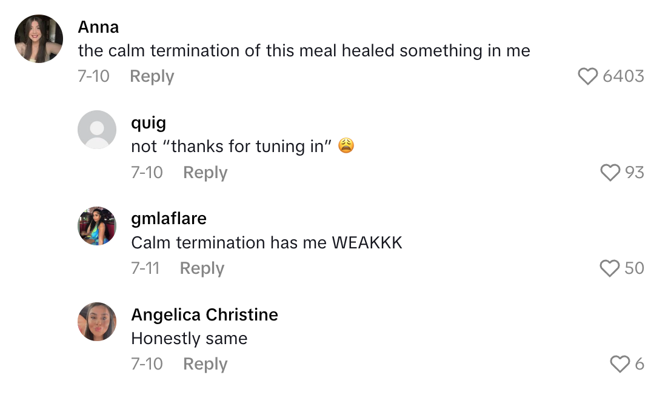Click Reply under Angelica Christine's comment
Viewport: 668px width, 395px height.
204,363
